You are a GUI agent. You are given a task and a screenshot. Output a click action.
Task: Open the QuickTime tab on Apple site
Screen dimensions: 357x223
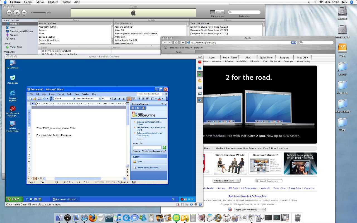pyautogui.click(x=266, y=57)
